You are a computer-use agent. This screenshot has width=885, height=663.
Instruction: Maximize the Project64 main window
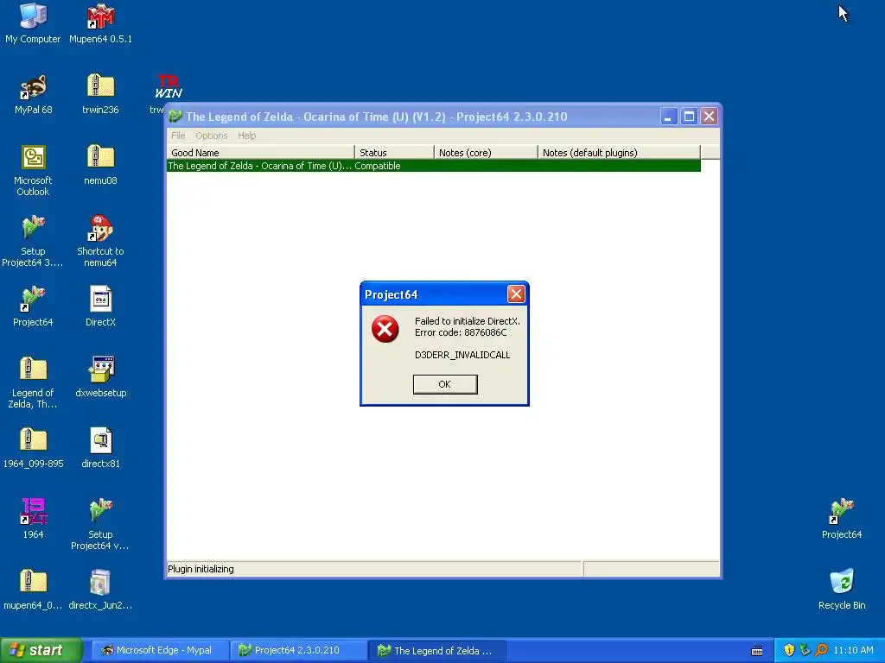coord(689,117)
